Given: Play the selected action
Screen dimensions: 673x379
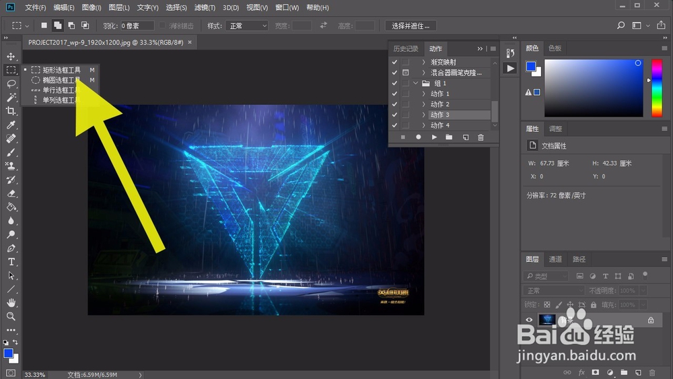Looking at the screenshot, I should tap(434, 137).
